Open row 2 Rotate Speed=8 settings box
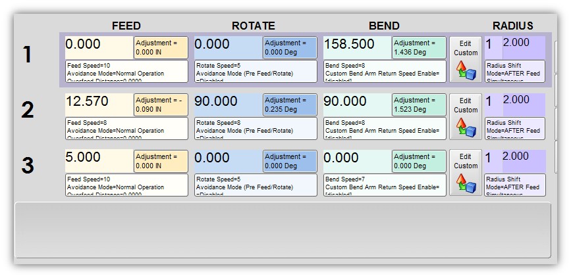 (x=256, y=128)
